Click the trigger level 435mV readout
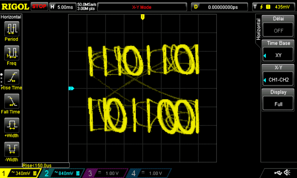297x178 pixels. (274, 7)
